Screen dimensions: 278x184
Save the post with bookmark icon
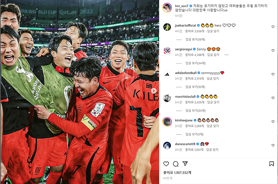click(x=271, y=164)
